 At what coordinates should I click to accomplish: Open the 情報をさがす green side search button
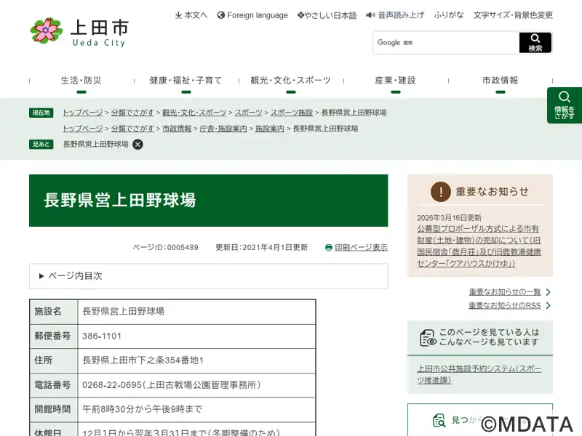[565, 105]
